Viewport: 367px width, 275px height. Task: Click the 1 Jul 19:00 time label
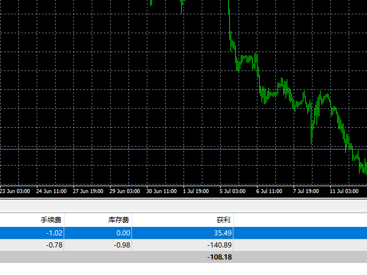(x=196, y=191)
